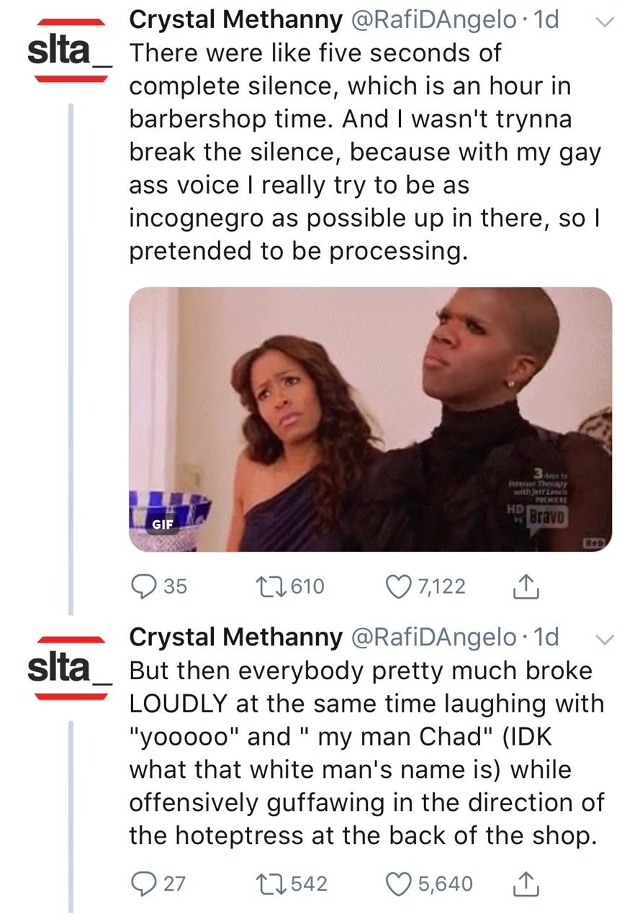Open the slta_ avatar on first tweet
The width and height of the screenshot is (640, 921).
68,50
